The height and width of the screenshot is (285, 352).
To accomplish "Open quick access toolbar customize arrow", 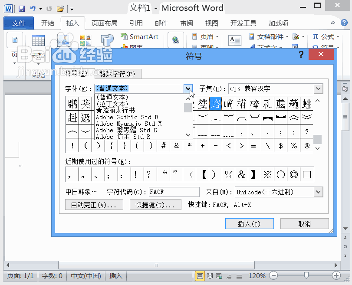I will pos(72,9).
